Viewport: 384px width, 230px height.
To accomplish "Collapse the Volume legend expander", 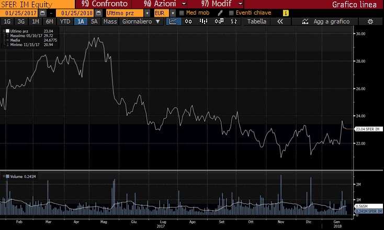I will 4,176.
